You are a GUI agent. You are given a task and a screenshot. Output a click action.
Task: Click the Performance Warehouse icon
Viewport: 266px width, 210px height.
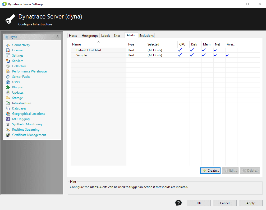pyautogui.click(x=8, y=71)
